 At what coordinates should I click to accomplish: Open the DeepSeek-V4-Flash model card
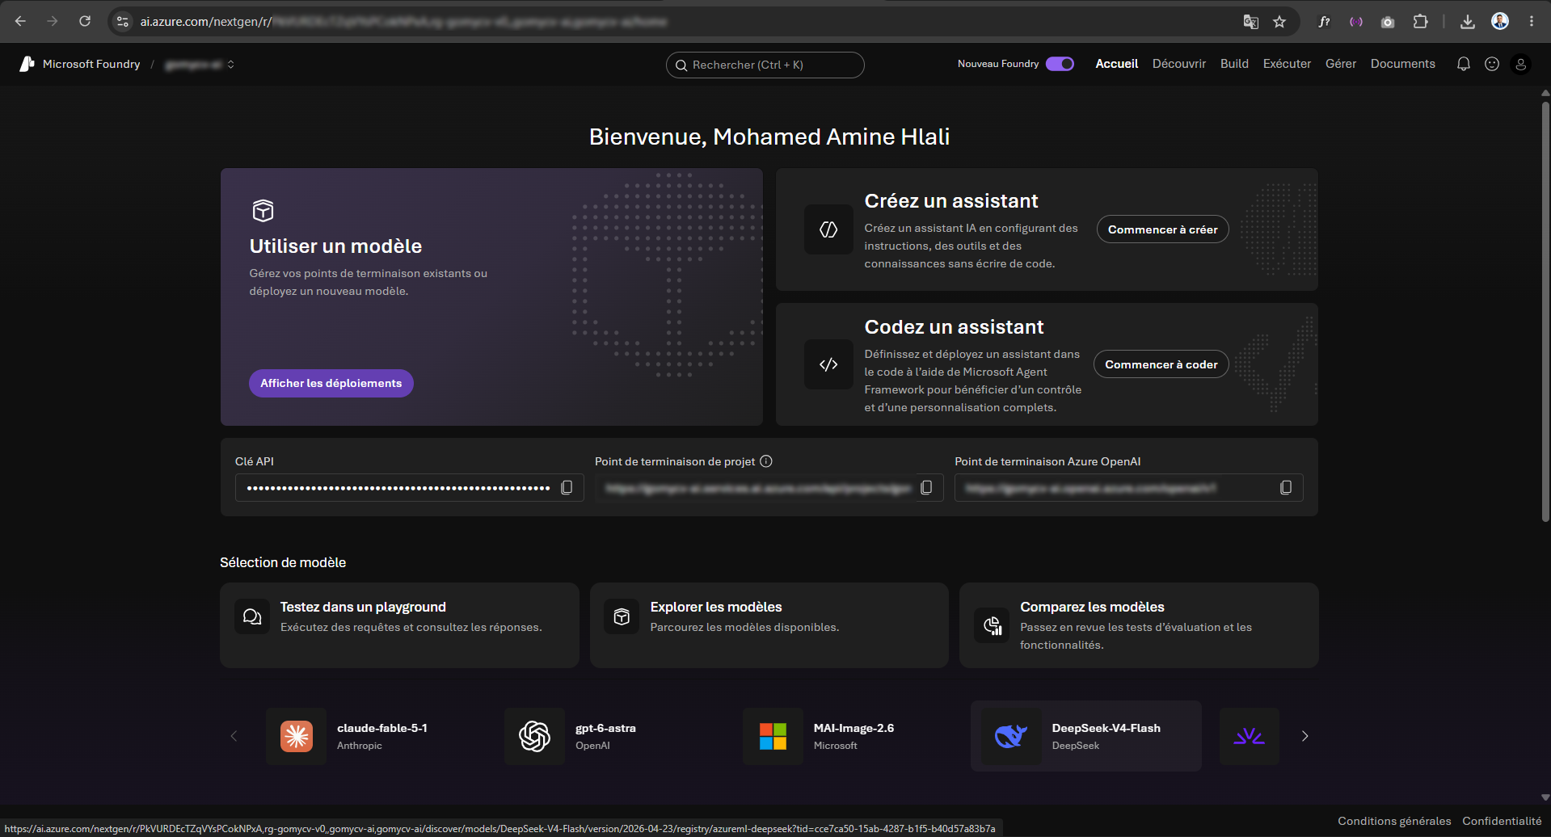[x=1086, y=736]
